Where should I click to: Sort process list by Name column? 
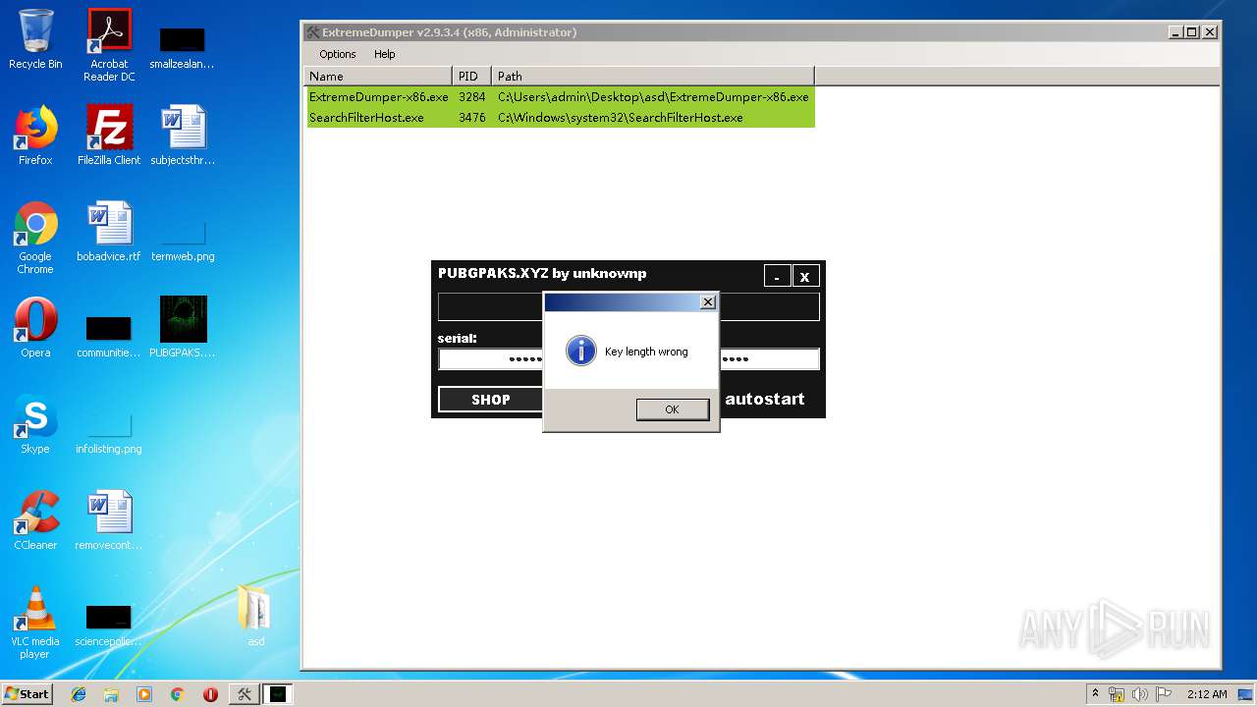tap(378, 76)
